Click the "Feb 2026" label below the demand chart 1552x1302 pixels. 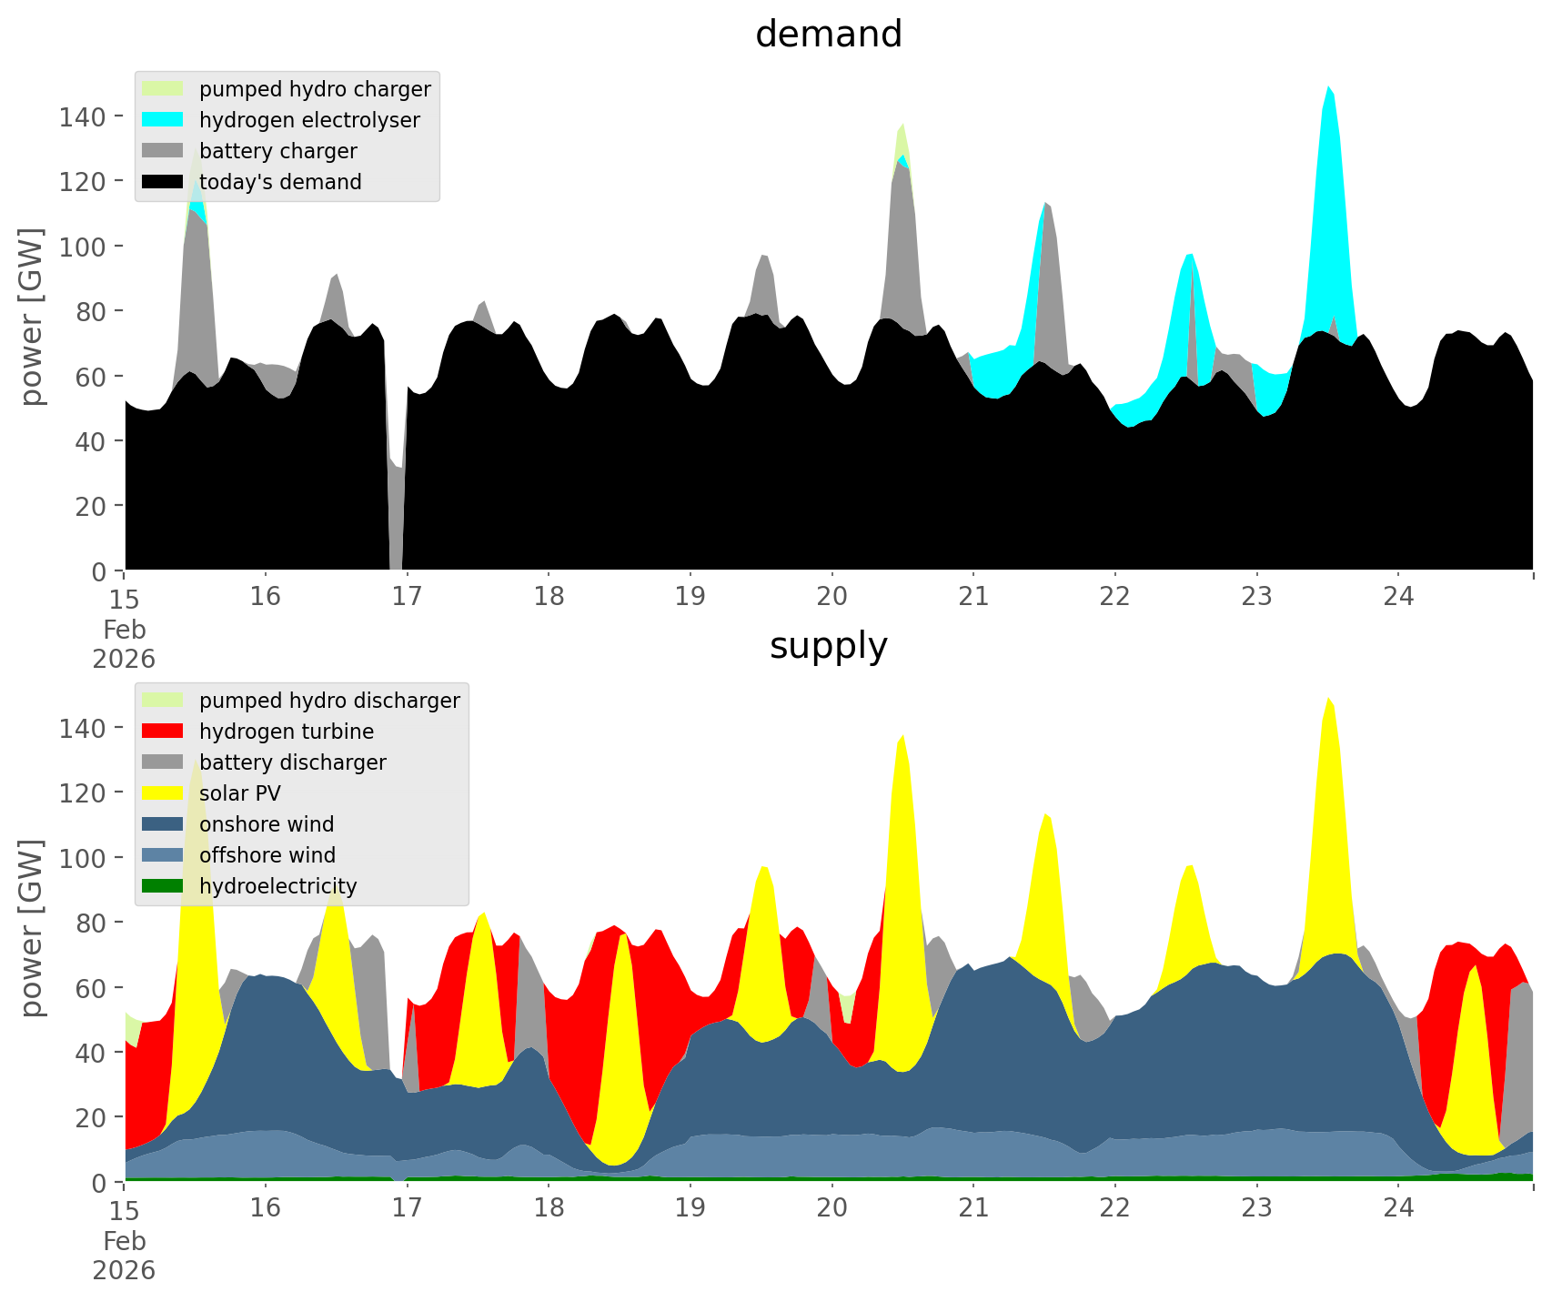(x=124, y=644)
